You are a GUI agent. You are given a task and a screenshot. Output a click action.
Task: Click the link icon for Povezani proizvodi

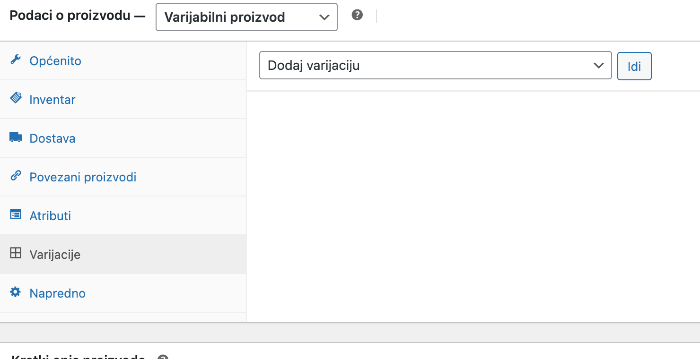coord(16,175)
